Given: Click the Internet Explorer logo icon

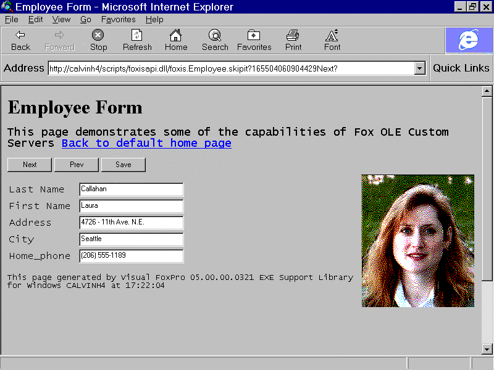Looking at the screenshot, I should click(469, 41).
